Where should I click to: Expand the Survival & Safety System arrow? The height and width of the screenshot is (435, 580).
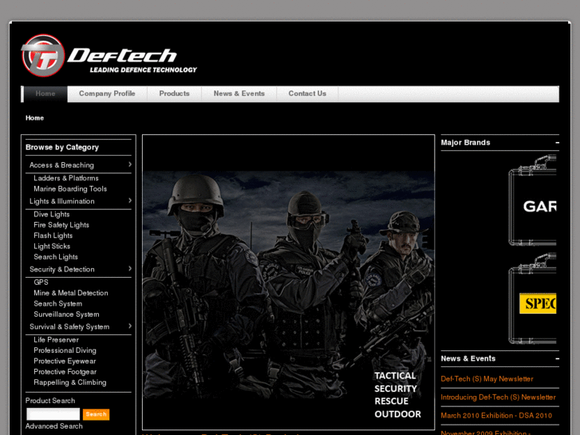click(130, 326)
